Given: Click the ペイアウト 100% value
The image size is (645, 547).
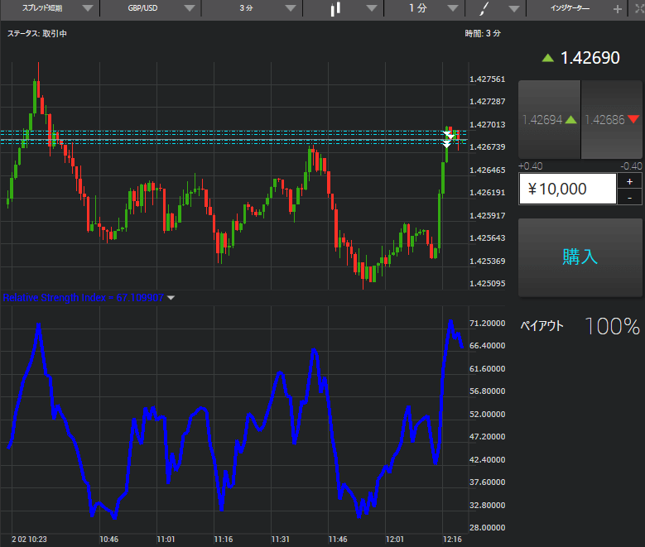Looking at the screenshot, I should (612, 326).
